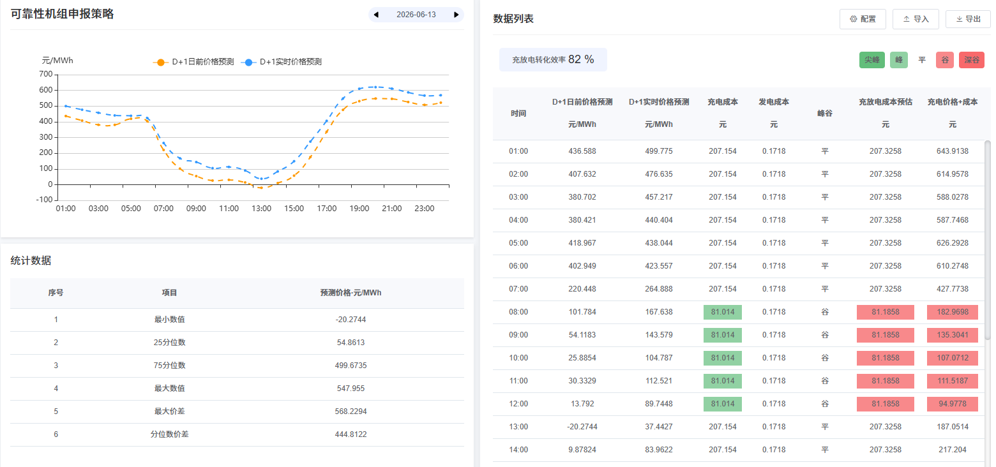Click the 13:00 label on chart axis
Viewport: 996px width, 467px height.
point(261,209)
